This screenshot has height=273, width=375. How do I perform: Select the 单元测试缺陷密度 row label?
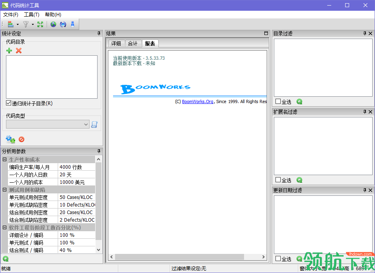point(33,205)
